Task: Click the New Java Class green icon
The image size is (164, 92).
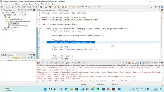Action: 58,7
